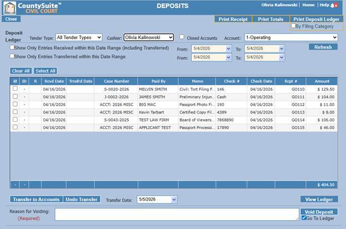Open the Cashier dropdown showing Olivia Kalinowski
The width and height of the screenshot is (346, 229).
coord(149,38)
